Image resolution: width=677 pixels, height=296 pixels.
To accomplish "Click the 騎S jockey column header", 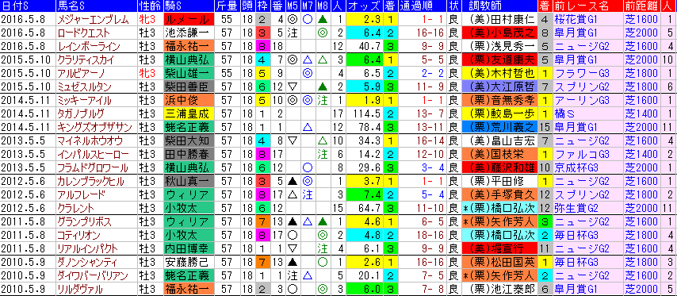I will (x=189, y=6).
